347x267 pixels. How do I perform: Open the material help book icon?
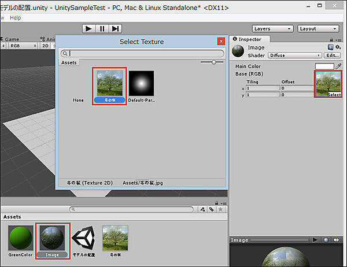coord(330,47)
